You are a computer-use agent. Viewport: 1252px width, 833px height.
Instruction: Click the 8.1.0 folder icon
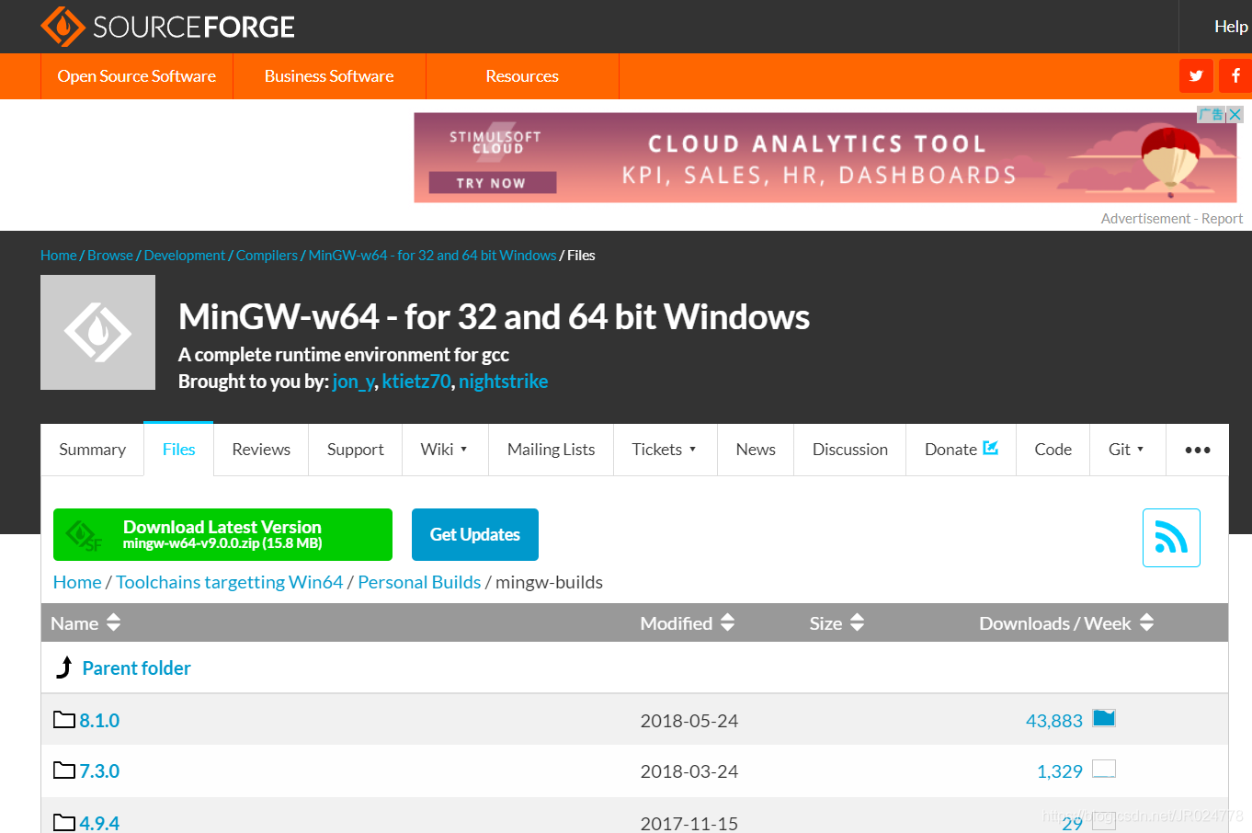pos(63,719)
